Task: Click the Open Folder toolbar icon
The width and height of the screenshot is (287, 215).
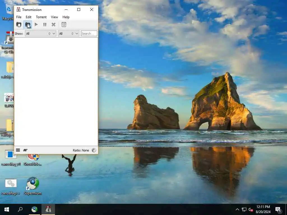Action: (28, 25)
